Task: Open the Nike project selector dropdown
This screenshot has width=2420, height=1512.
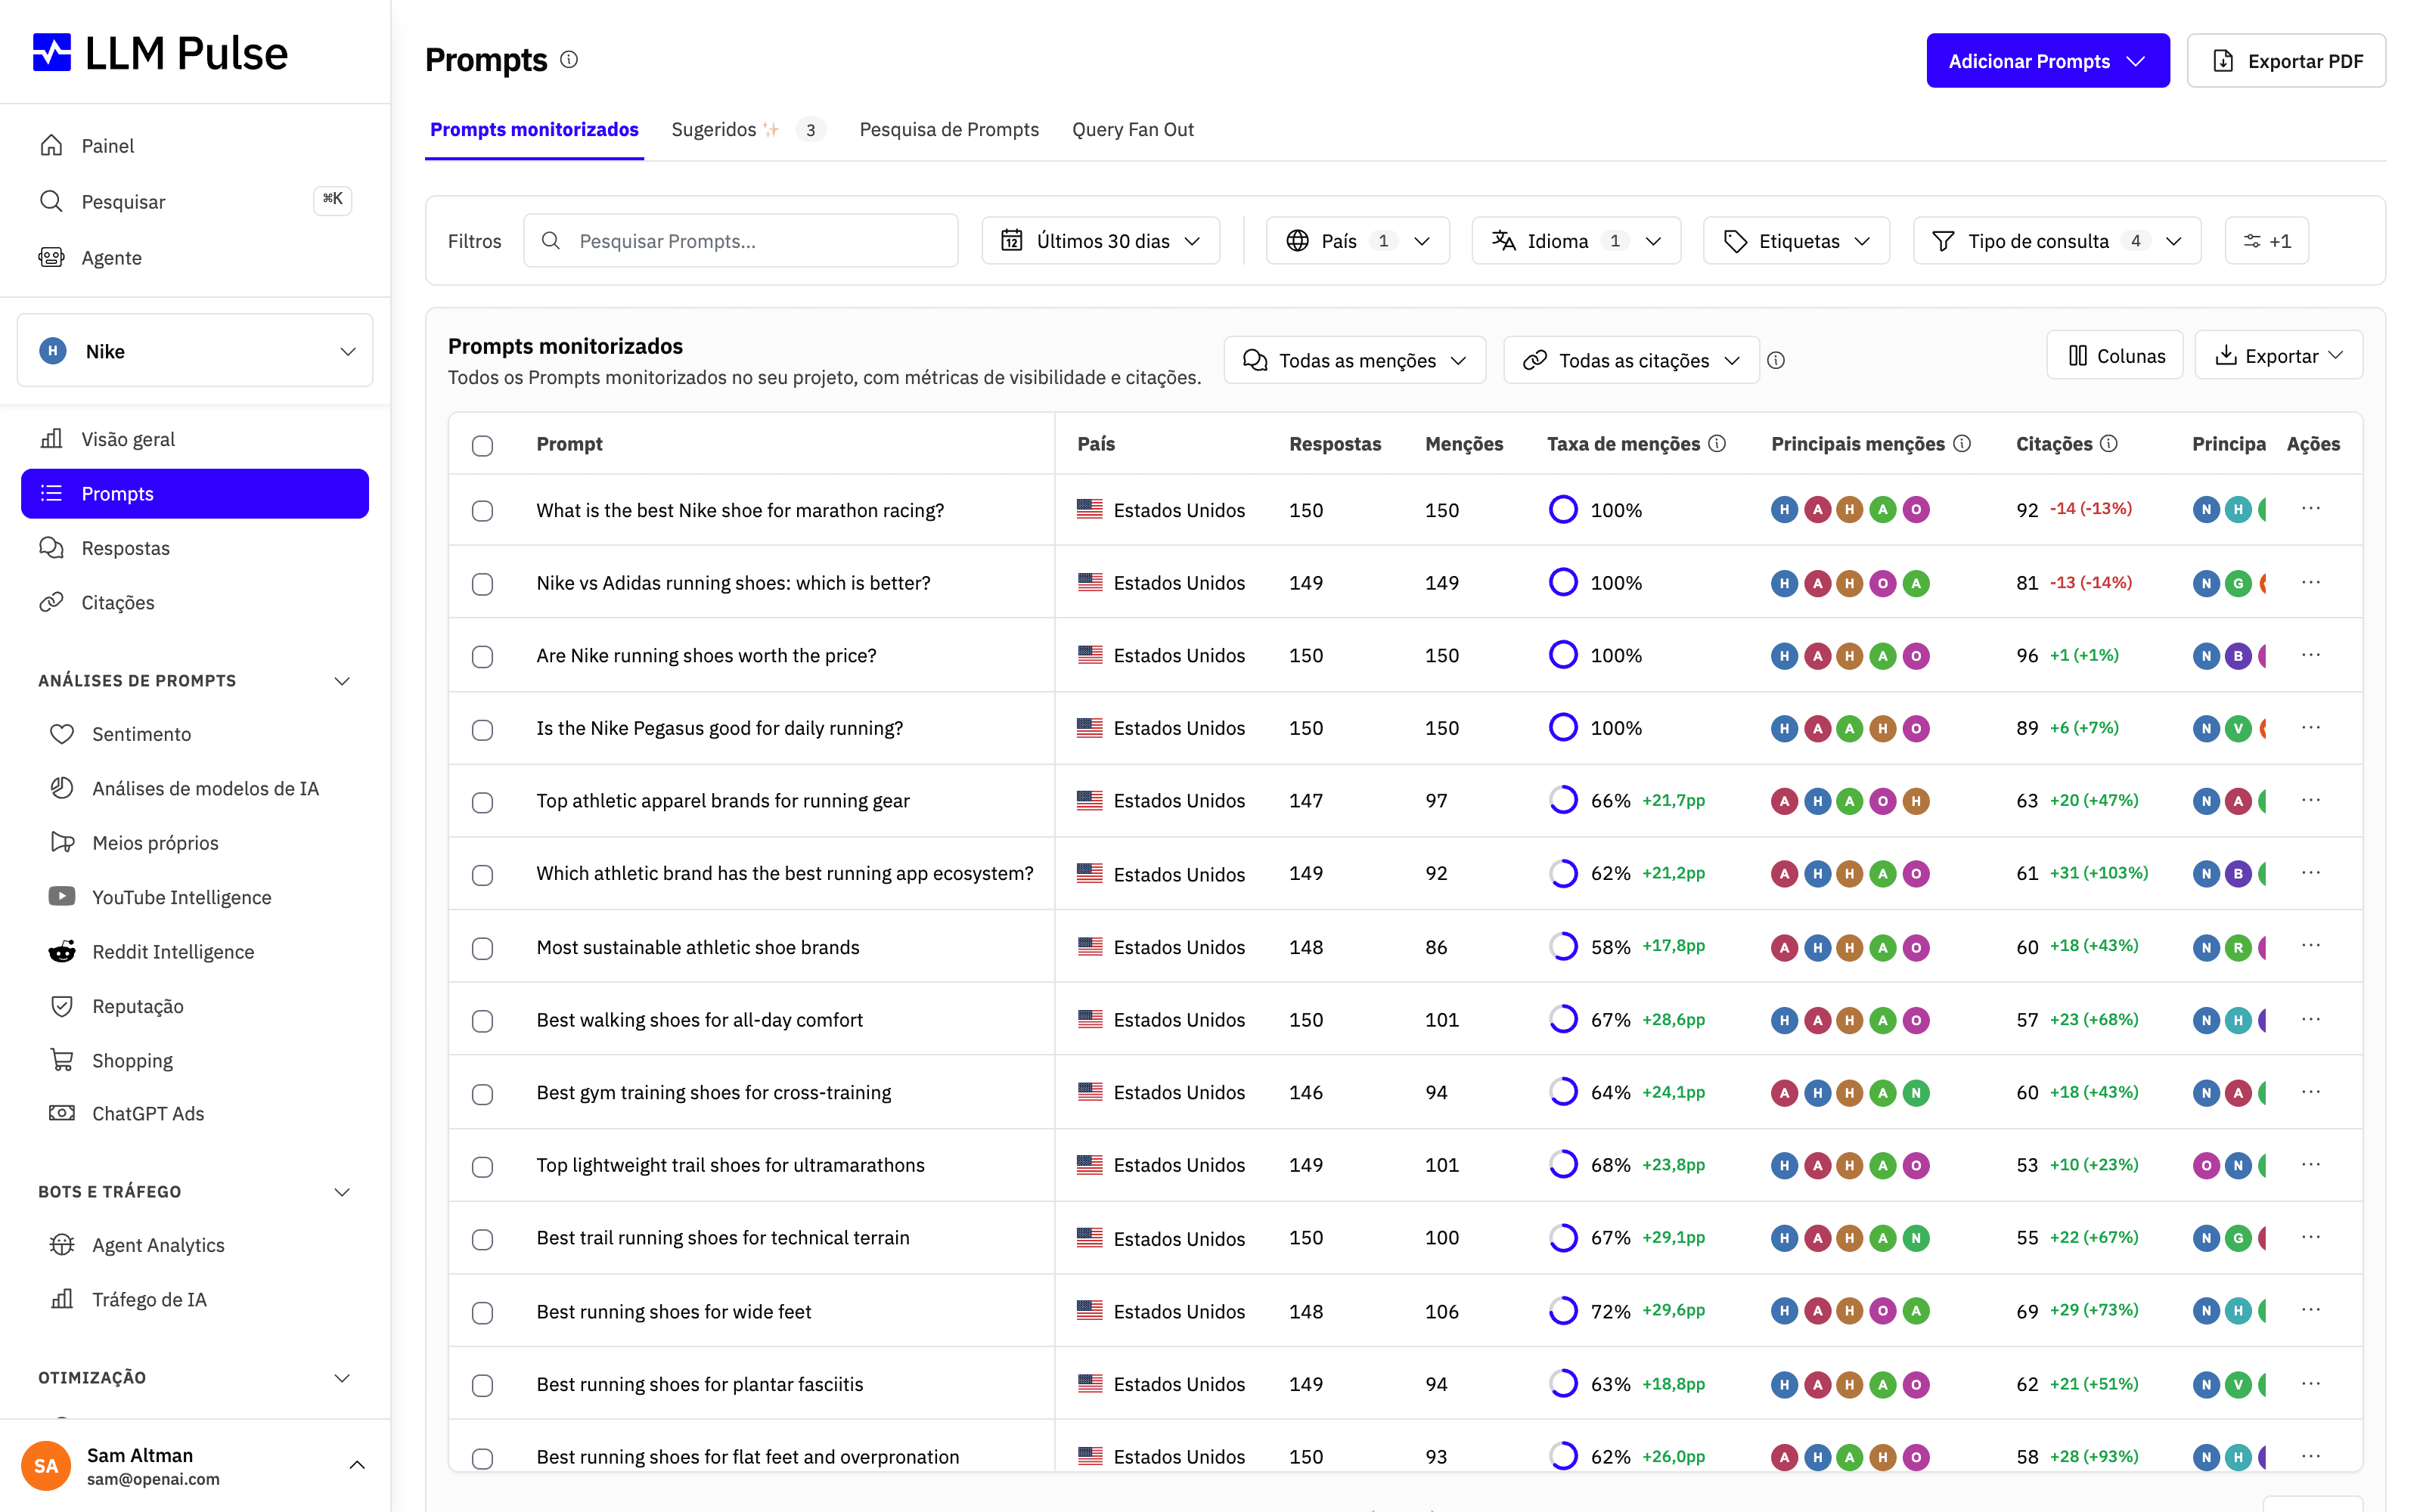Action: coord(195,351)
